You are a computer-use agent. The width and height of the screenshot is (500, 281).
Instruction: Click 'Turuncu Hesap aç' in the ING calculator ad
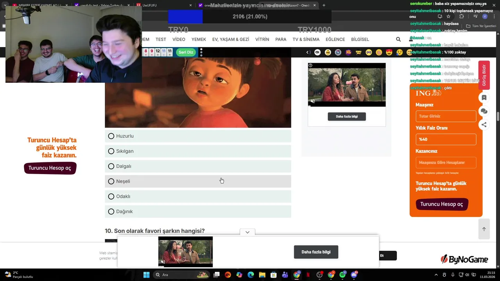click(x=442, y=204)
